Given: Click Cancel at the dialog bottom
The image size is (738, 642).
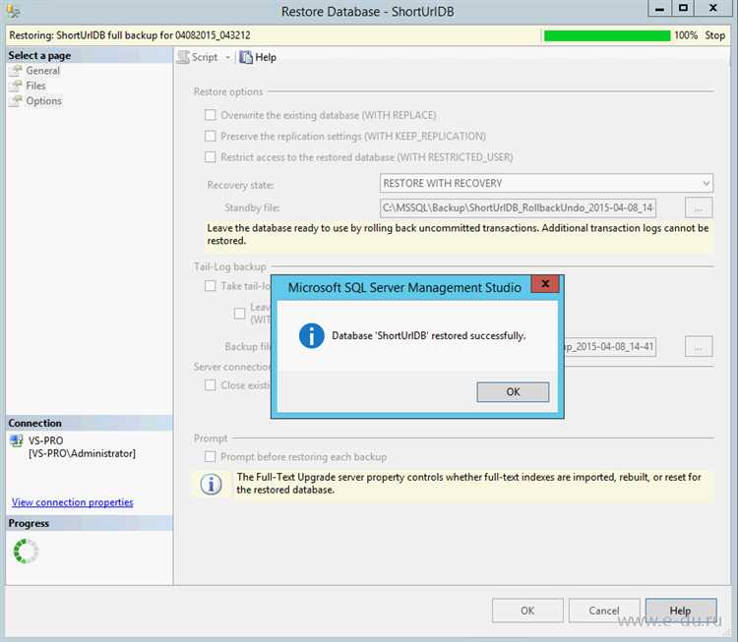Looking at the screenshot, I should point(604,611).
